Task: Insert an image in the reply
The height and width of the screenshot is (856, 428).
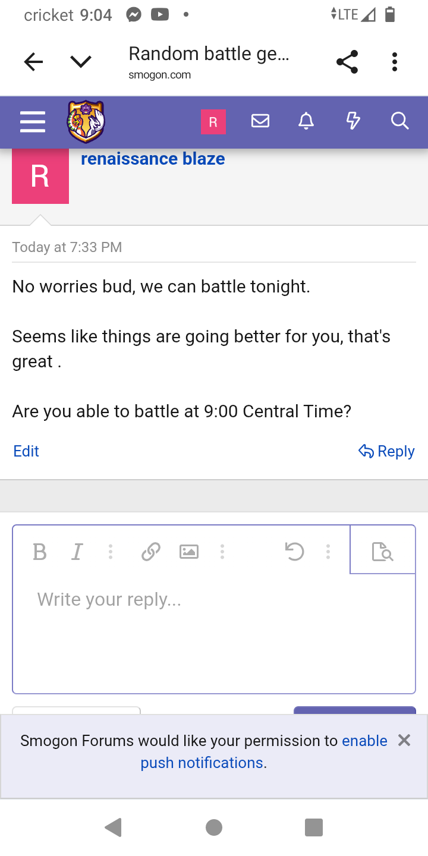Action: [x=188, y=552]
